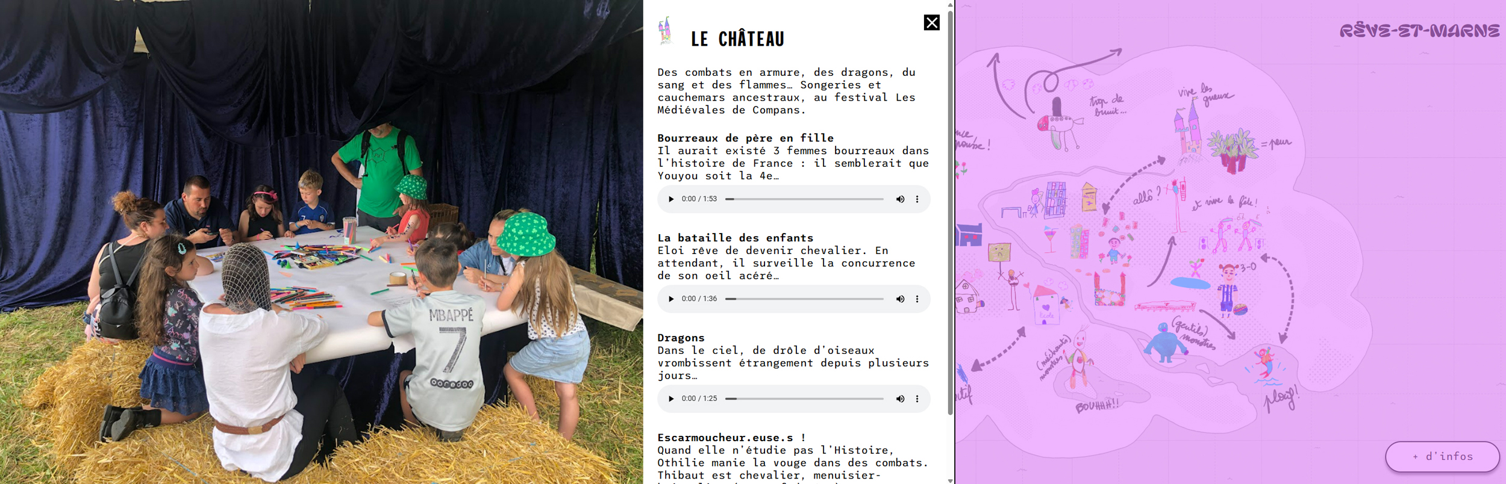Click the mermaid plouf drawing on the map
The image size is (1506, 484).
[x=1266, y=365]
